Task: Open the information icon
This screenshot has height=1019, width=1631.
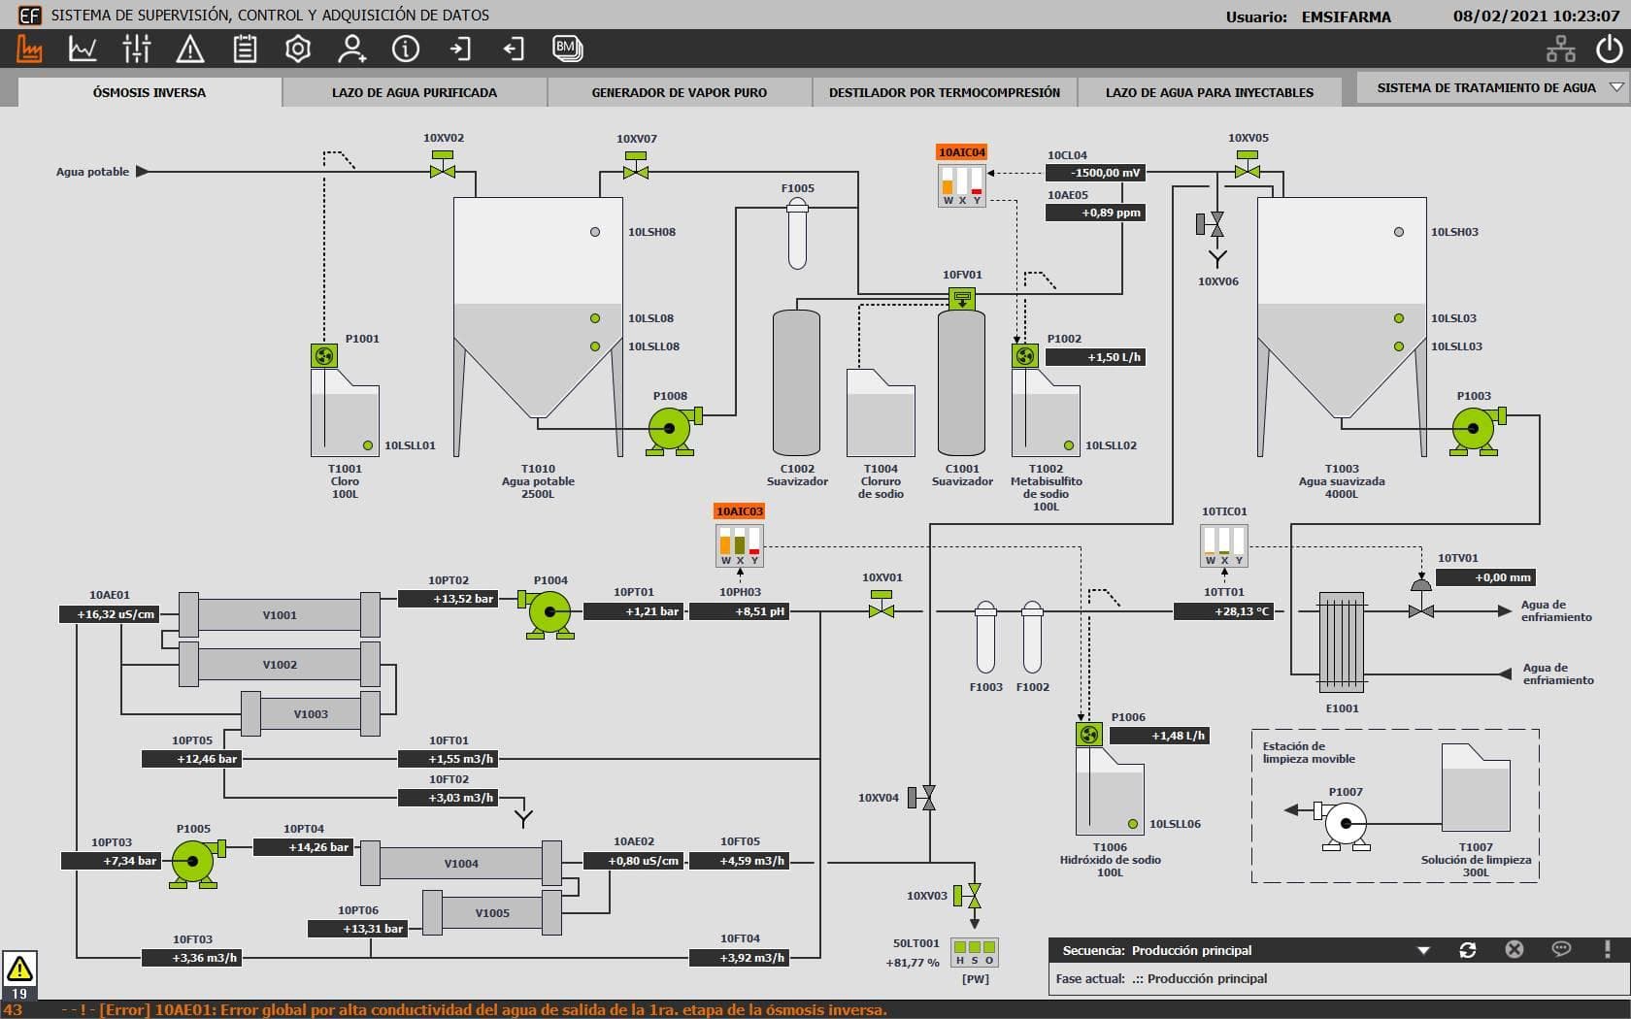Action: [x=406, y=49]
